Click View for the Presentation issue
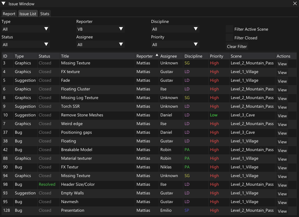 click(x=282, y=211)
